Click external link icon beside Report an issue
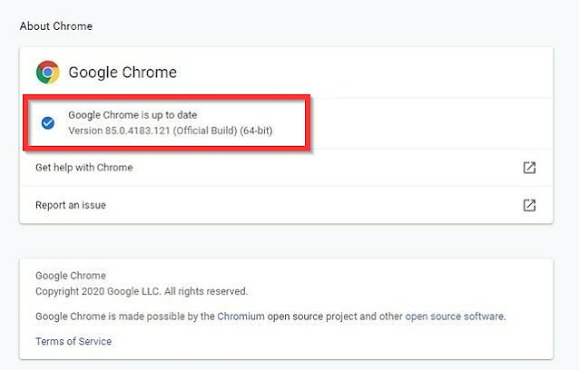 [529, 205]
